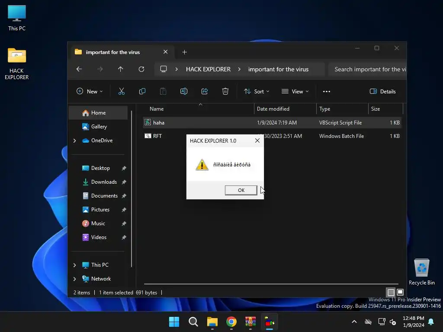Image resolution: width=443 pixels, height=332 pixels.
Task: Expand the Network tree node
Action: [74, 279]
